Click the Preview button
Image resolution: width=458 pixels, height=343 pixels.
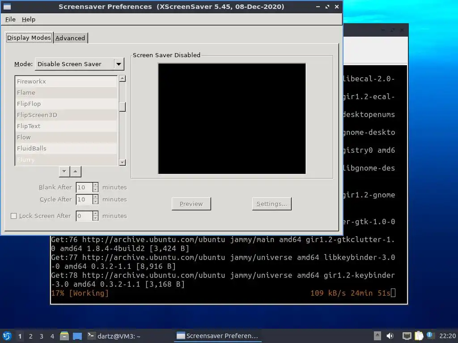pyautogui.click(x=191, y=204)
